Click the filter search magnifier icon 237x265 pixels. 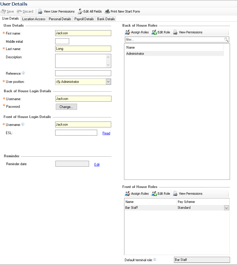tap(226, 40)
